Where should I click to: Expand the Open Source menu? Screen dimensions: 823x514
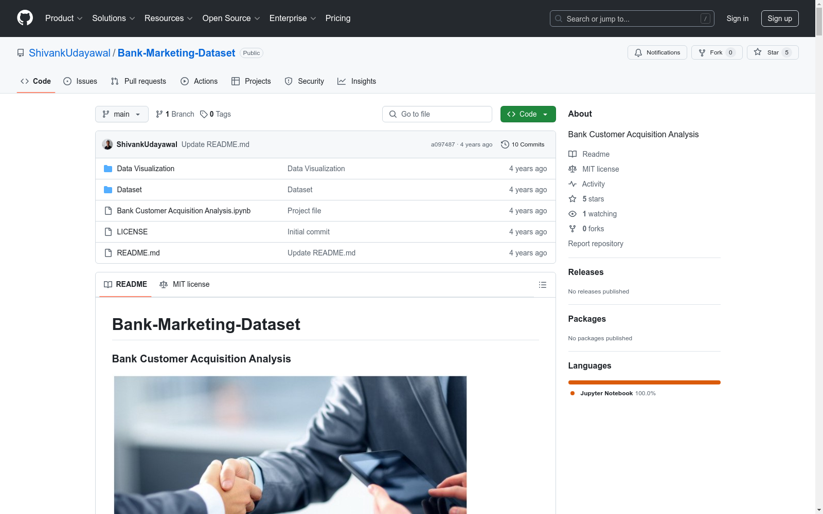coord(231,19)
